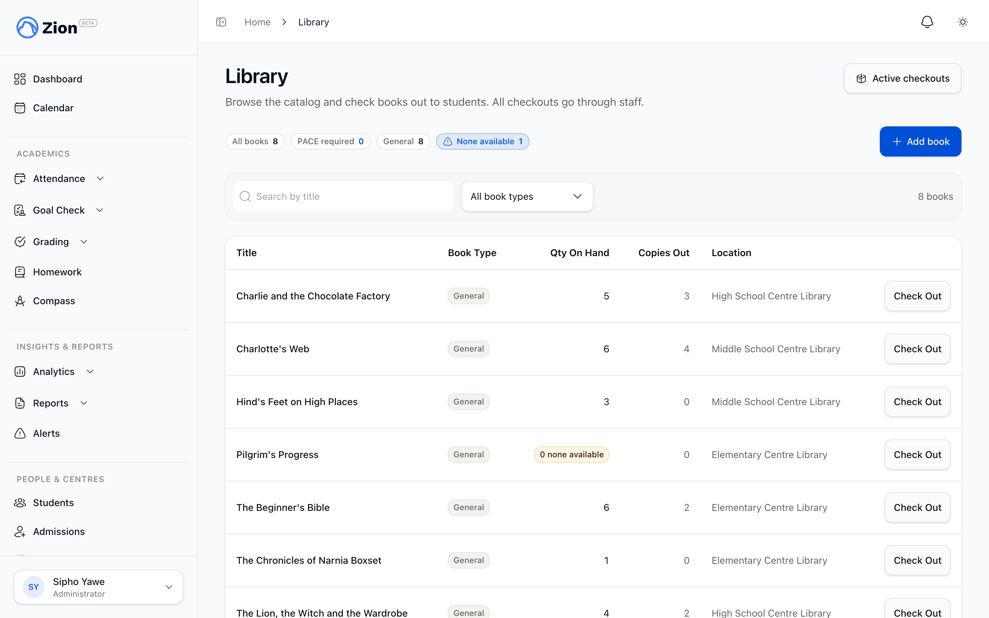Click the Qty On Hand column header
The width and height of the screenshot is (989, 618).
[580, 253]
